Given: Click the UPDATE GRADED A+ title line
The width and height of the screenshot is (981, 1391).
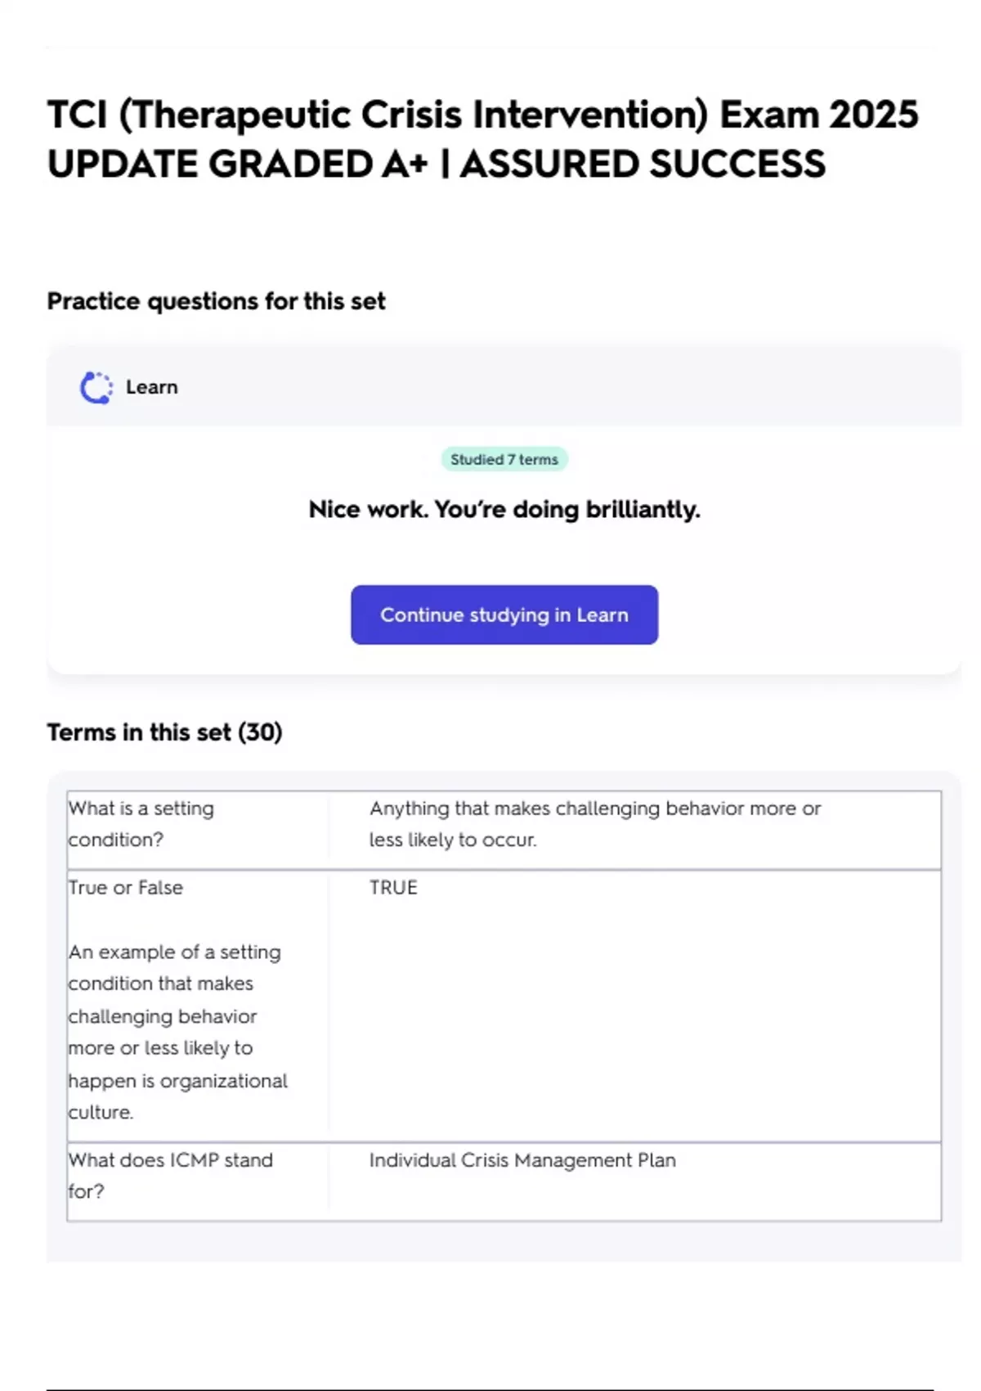Looking at the screenshot, I should coord(436,164).
